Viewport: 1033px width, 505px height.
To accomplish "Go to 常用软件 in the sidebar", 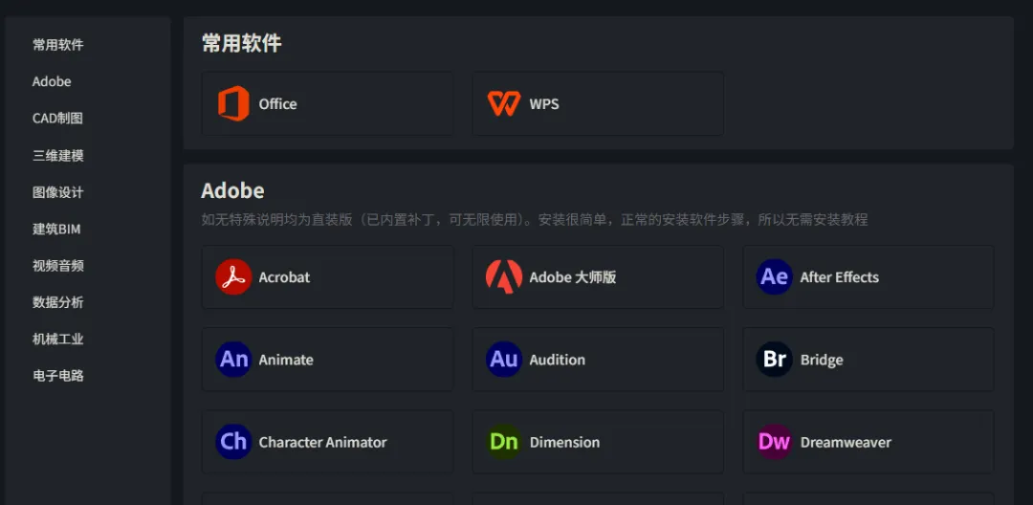I will point(58,45).
